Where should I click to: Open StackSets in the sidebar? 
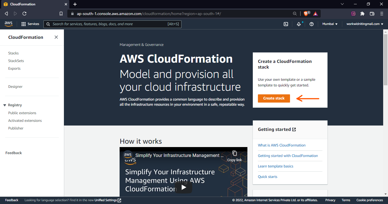(x=16, y=61)
